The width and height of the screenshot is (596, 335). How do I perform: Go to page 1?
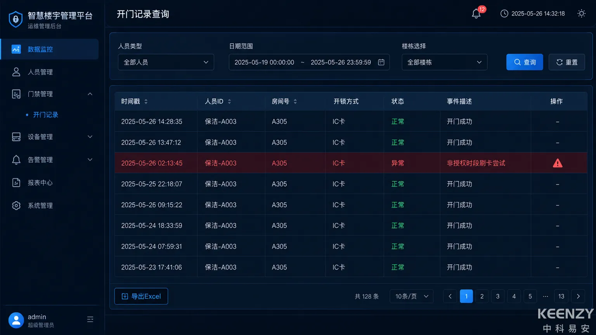466,296
